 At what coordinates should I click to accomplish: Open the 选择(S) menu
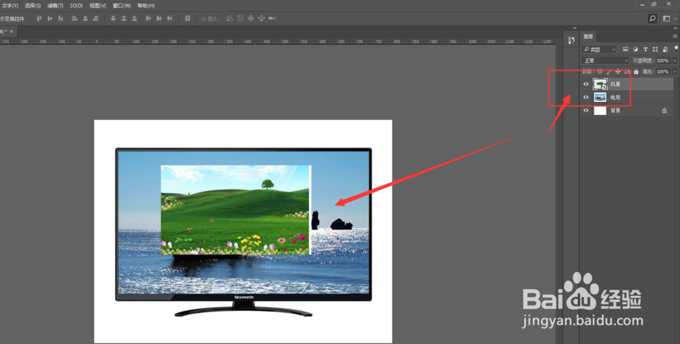[x=33, y=5]
